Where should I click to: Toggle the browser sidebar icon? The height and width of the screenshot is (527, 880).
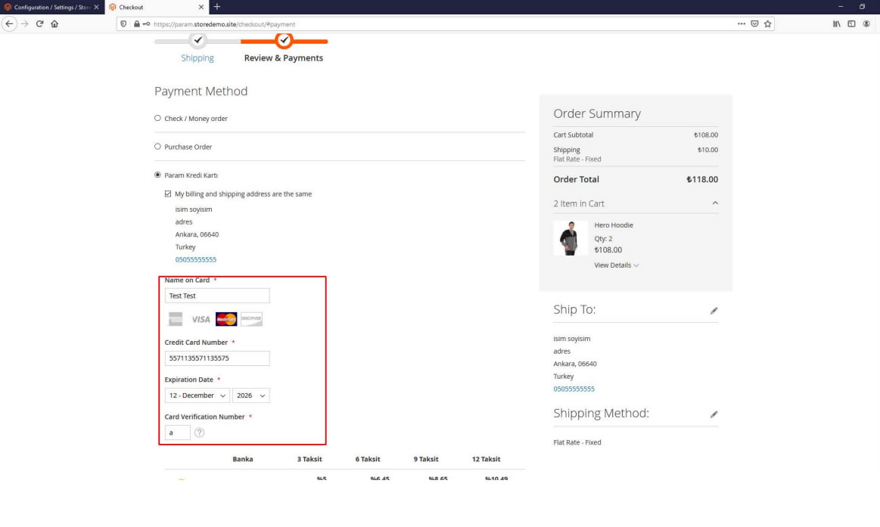coord(851,24)
